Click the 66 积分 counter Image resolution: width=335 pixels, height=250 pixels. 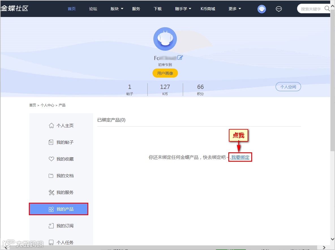point(200,89)
